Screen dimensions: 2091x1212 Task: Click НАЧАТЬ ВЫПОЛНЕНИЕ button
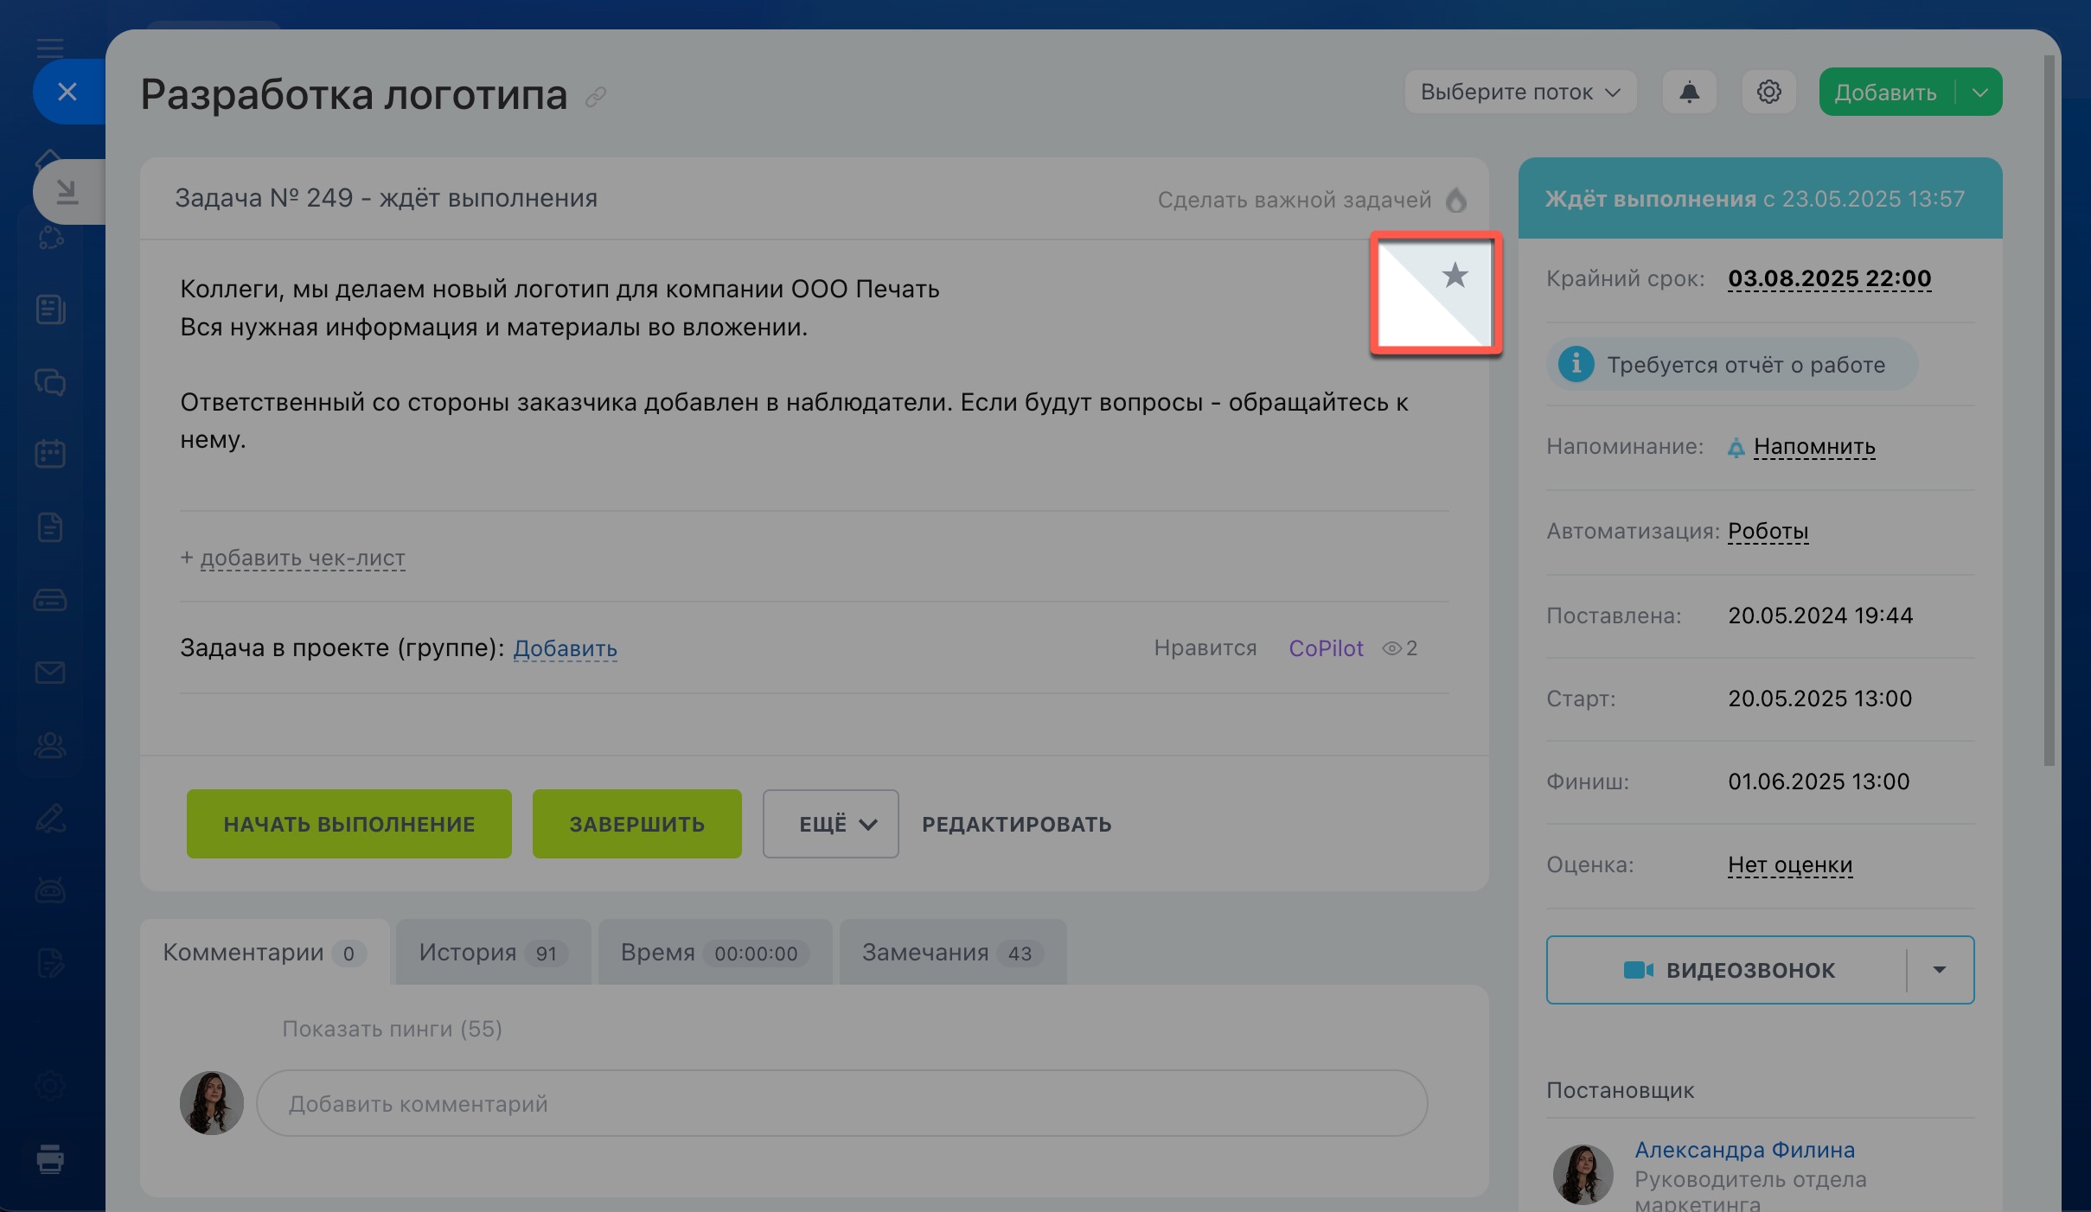pyautogui.click(x=349, y=824)
